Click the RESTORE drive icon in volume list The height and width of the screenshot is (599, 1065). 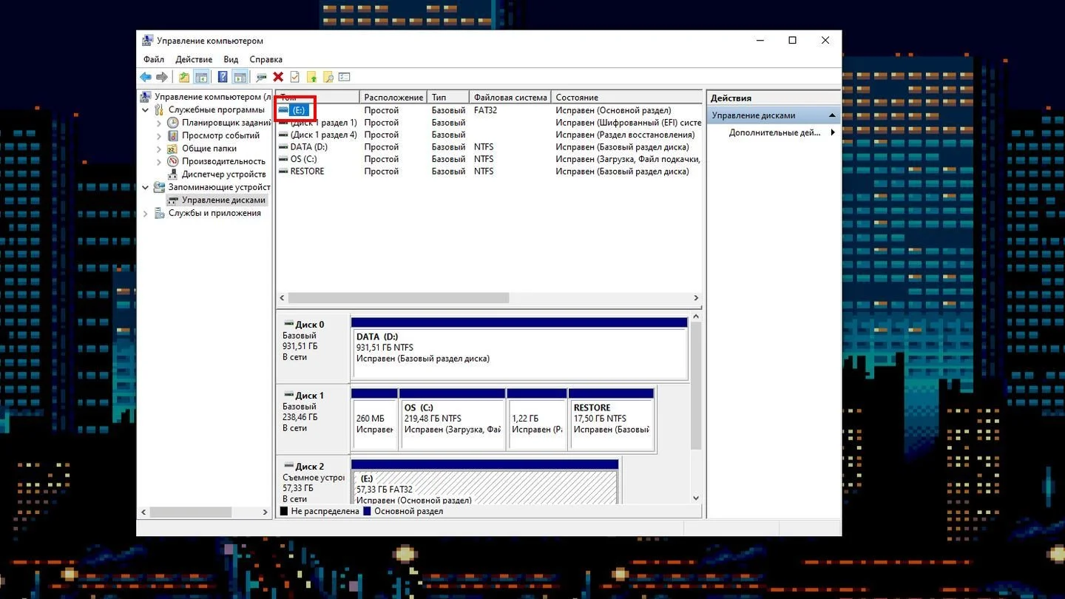pyautogui.click(x=283, y=172)
